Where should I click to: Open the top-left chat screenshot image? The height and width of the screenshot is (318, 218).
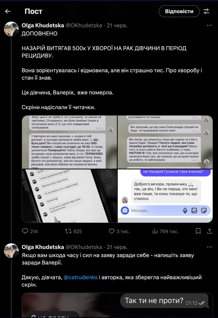click(69, 142)
